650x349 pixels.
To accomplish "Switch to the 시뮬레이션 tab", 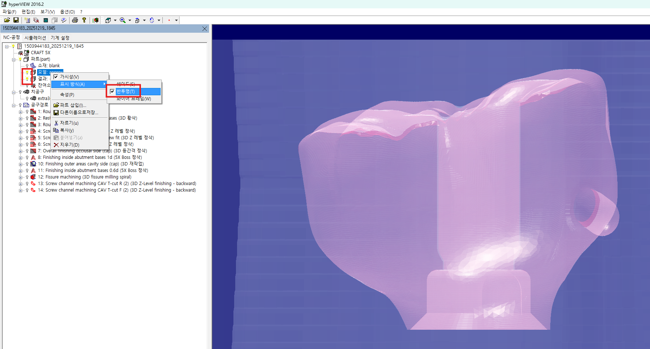I will (35, 38).
